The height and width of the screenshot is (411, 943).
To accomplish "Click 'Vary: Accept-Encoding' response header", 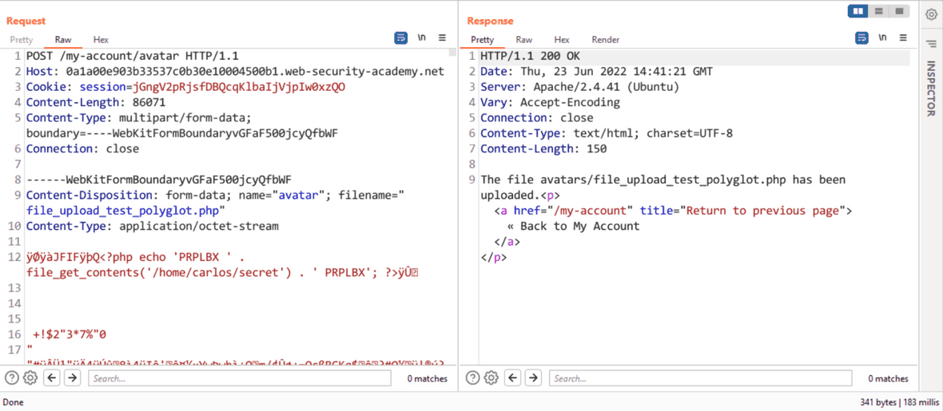I will (551, 102).
